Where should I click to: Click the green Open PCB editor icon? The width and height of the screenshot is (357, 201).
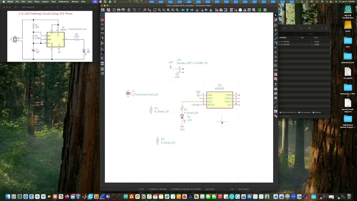(x=259, y=10)
